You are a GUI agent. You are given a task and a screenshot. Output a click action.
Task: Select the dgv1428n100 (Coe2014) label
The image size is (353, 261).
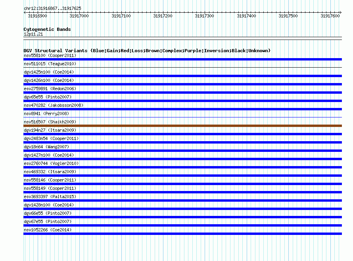click(49, 205)
